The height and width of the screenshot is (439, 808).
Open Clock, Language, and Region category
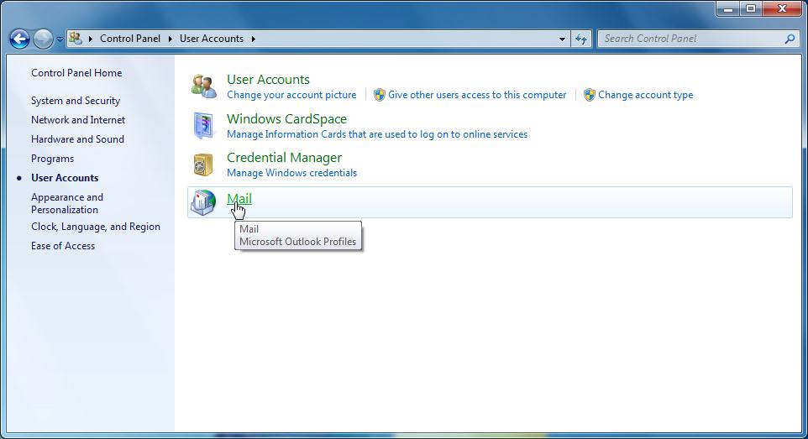point(96,227)
